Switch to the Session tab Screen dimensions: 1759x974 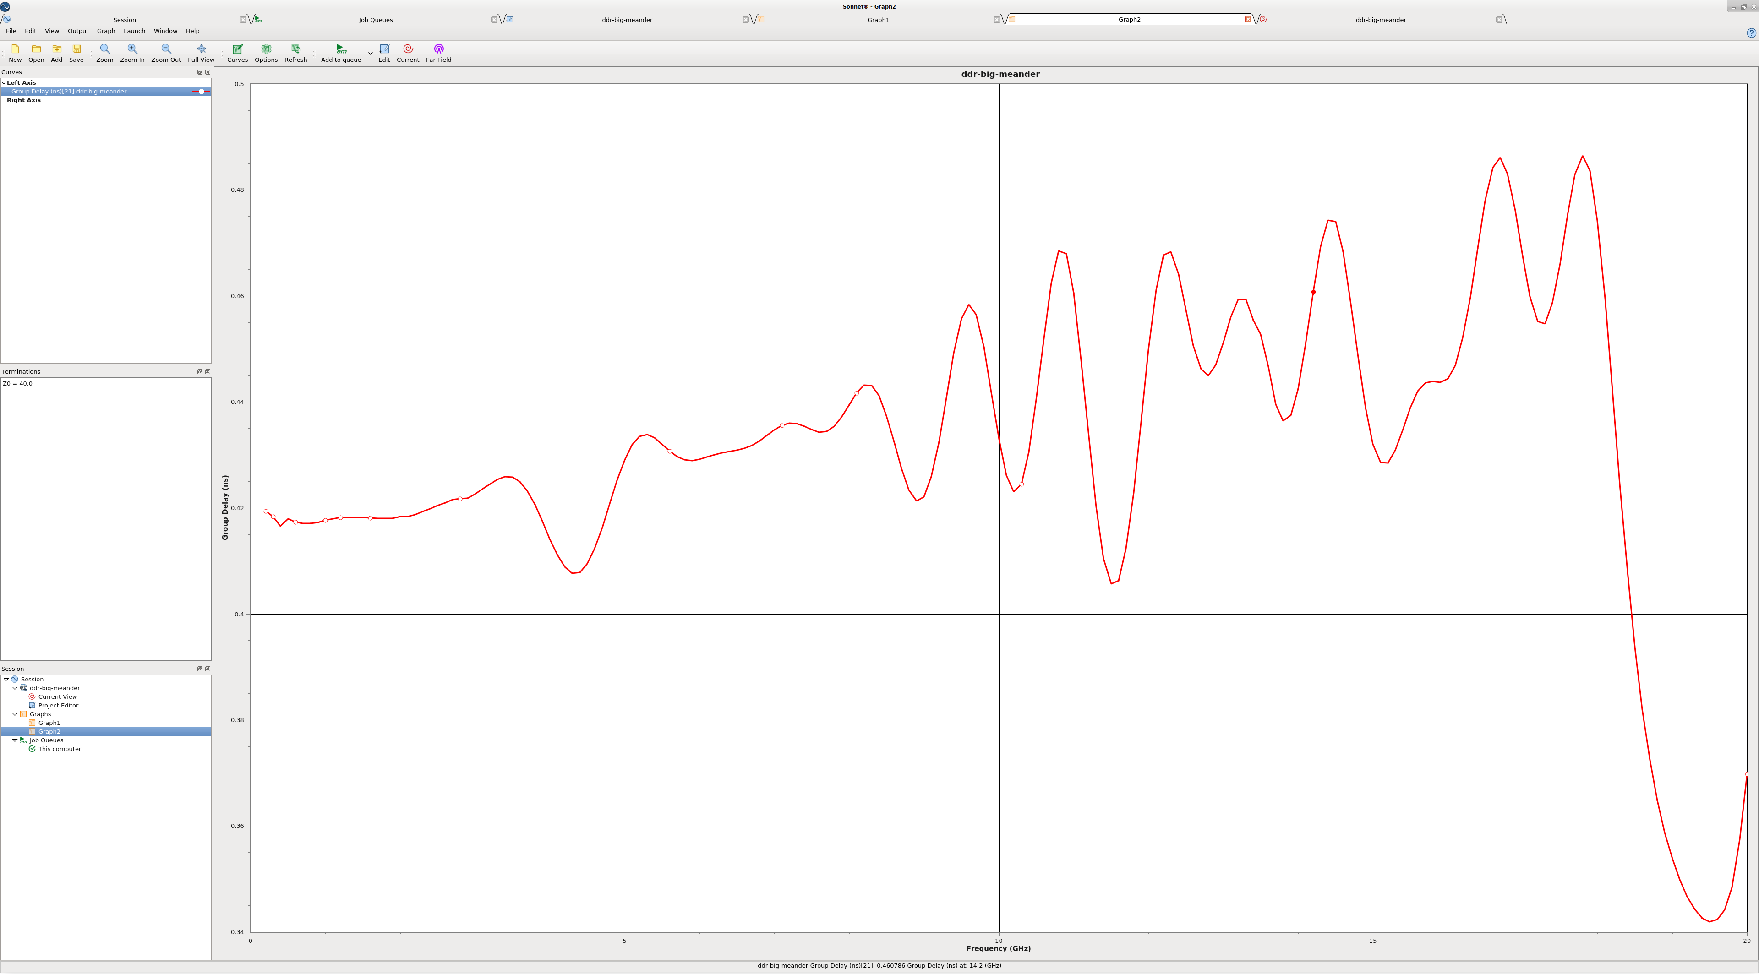124,20
